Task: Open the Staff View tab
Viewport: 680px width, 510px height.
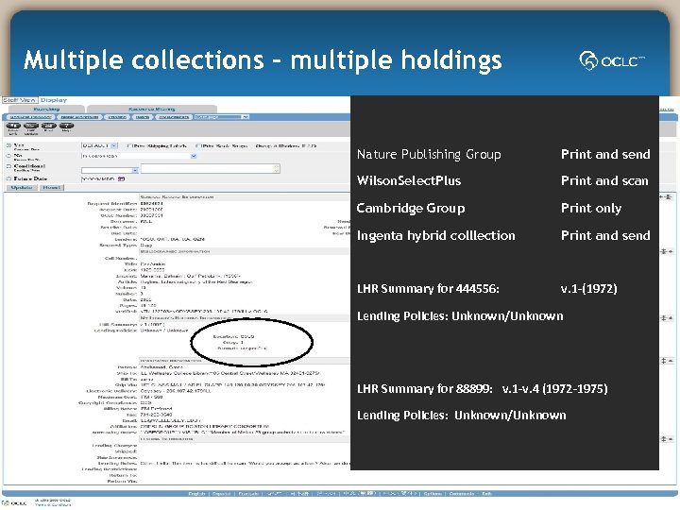Action: [x=19, y=100]
